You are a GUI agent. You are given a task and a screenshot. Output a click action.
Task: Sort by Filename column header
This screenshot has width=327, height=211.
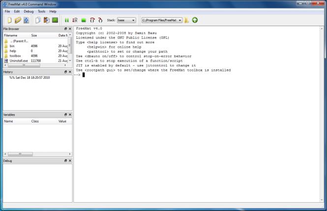click(x=17, y=35)
